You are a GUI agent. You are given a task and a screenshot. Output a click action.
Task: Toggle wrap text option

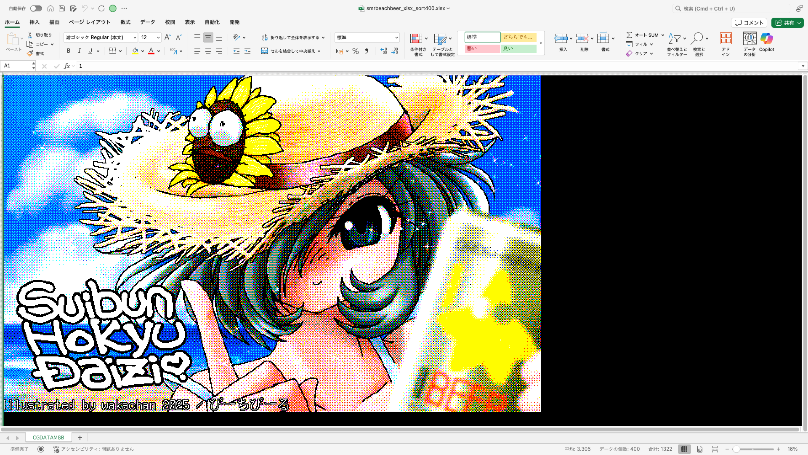[291, 37]
